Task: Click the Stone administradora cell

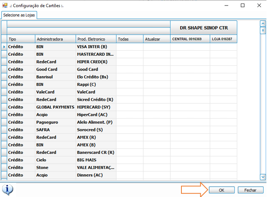Action: click(55, 168)
